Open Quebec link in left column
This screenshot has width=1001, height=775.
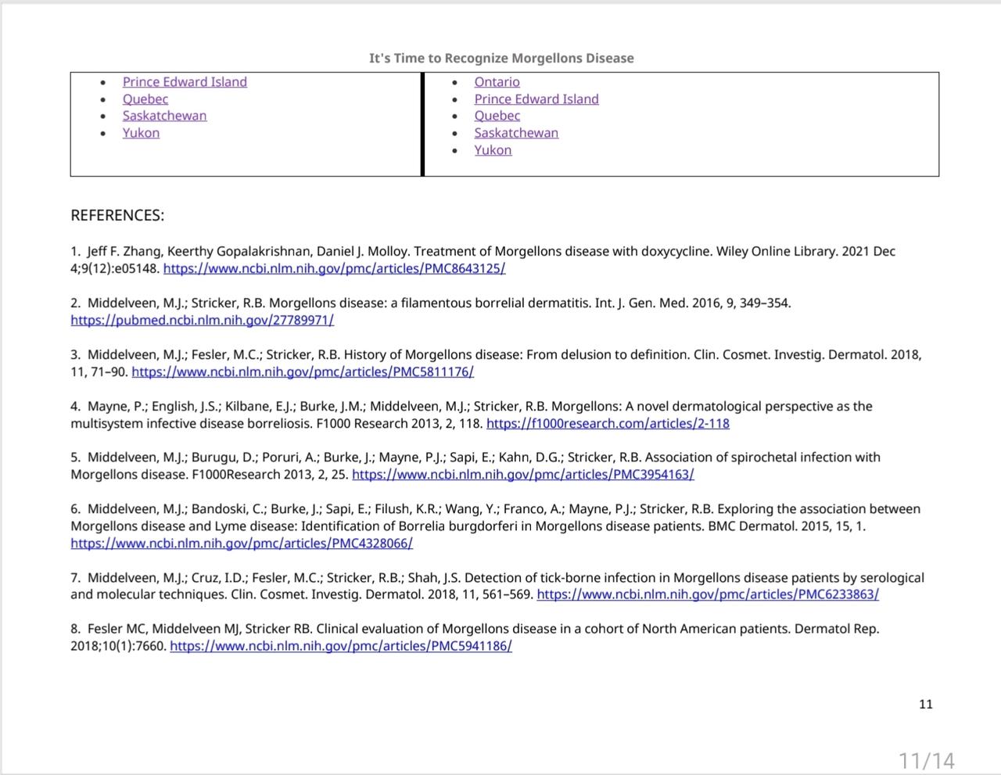point(145,99)
